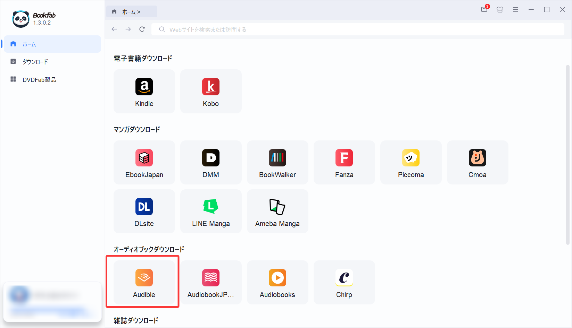Click the 電子書籍ダウンロード heading
This screenshot has height=328, width=572.
tap(143, 59)
